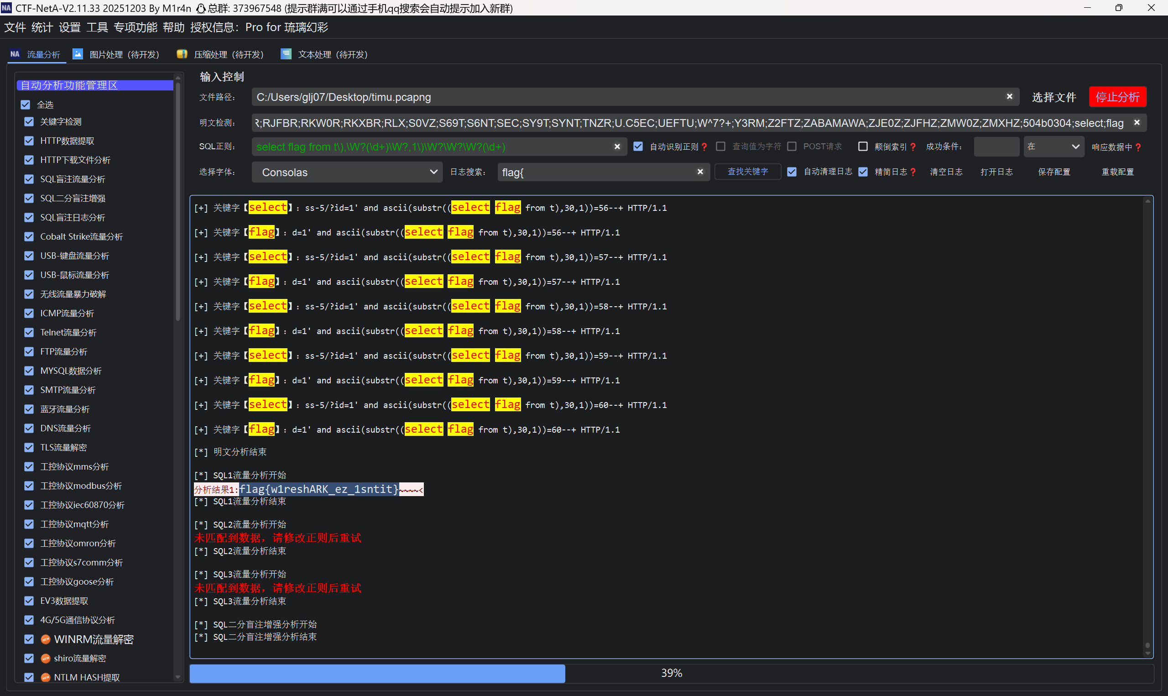The image size is (1168, 696).
Task: Click the 39% progress bar
Action: [x=671, y=673]
